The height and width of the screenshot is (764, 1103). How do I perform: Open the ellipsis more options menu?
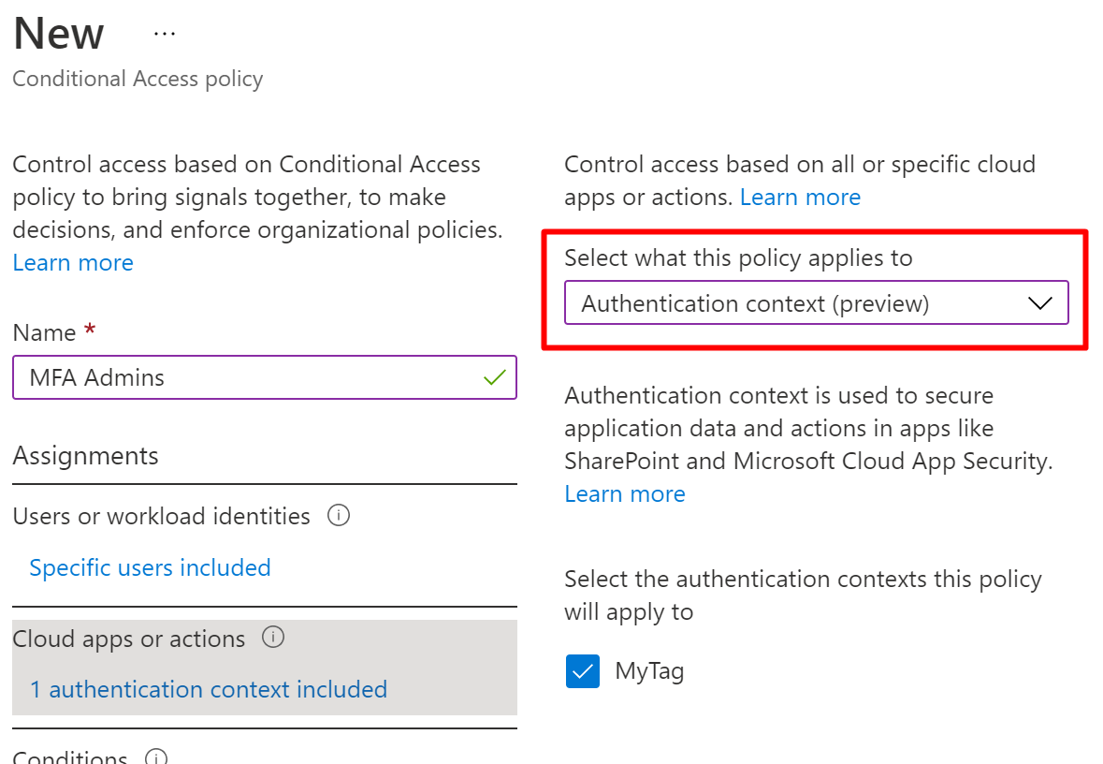pyautogui.click(x=165, y=34)
